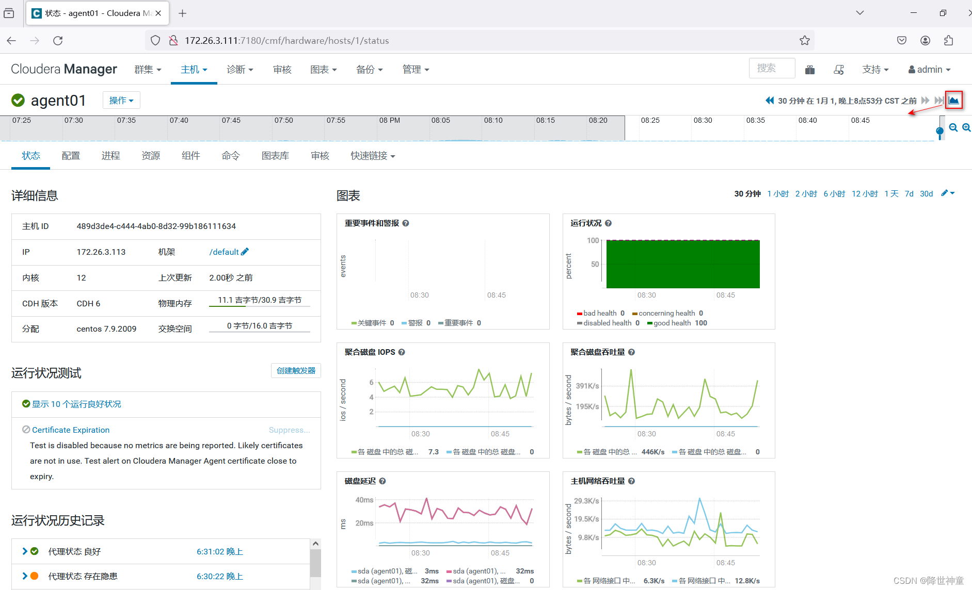
Task: Open the chart edit pencil dropdown
Action: click(x=948, y=193)
